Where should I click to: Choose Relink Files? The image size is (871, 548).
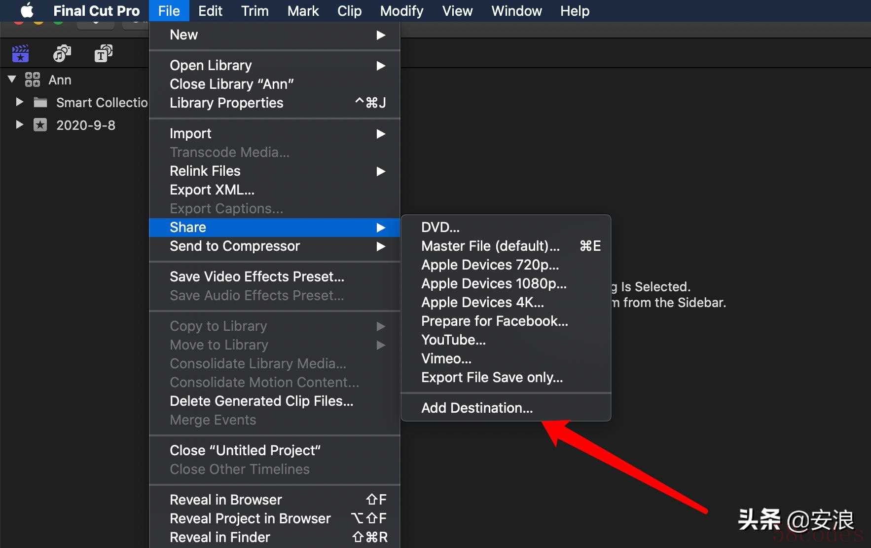pyautogui.click(x=275, y=171)
